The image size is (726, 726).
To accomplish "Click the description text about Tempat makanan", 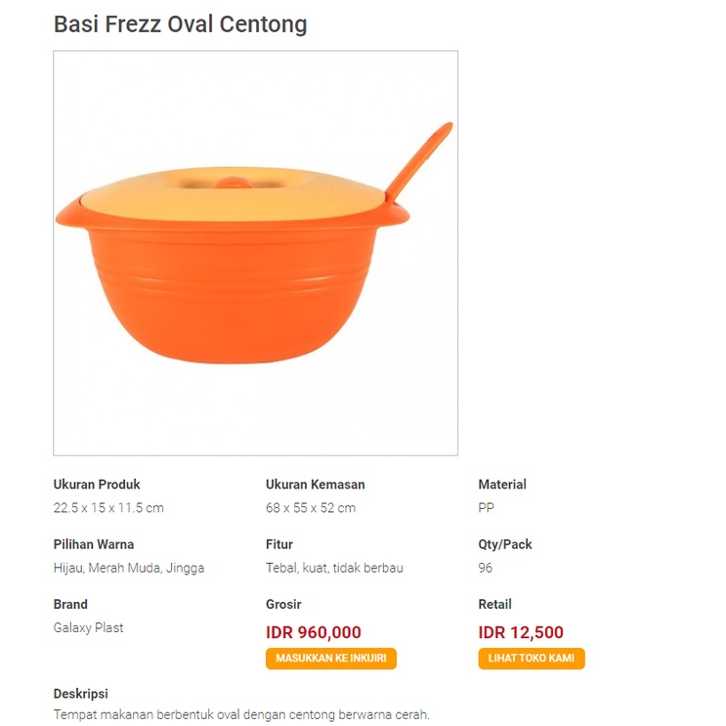I will 241,714.
